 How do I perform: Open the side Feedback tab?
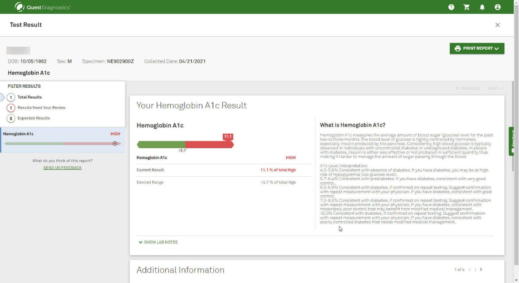[x=513, y=141]
